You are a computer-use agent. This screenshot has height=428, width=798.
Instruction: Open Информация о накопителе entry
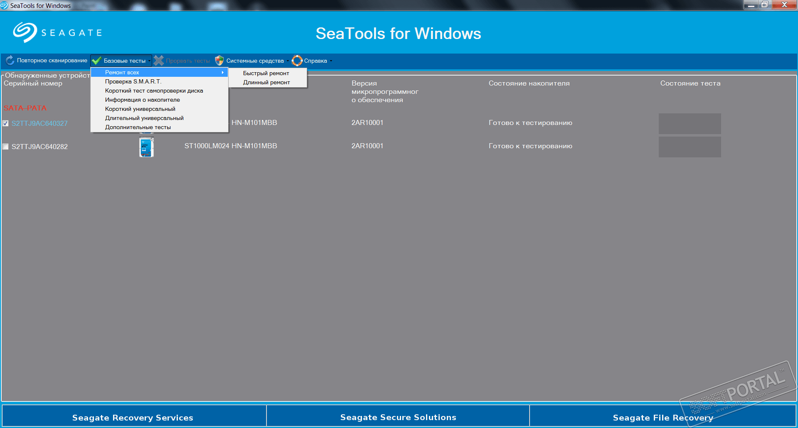tap(160, 100)
